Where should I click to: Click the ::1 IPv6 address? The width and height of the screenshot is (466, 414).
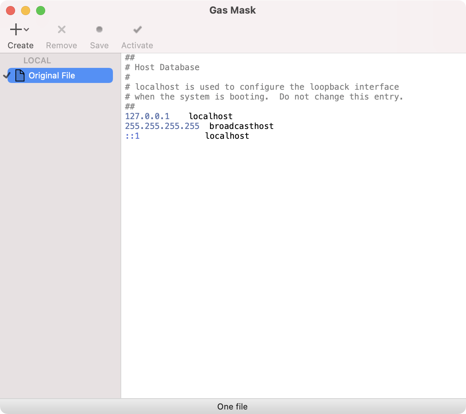tap(132, 136)
